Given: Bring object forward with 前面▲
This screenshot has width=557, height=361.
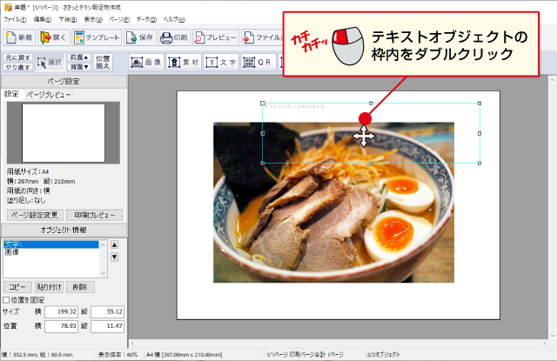Looking at the screenshot, I should (x=79, y=57).
